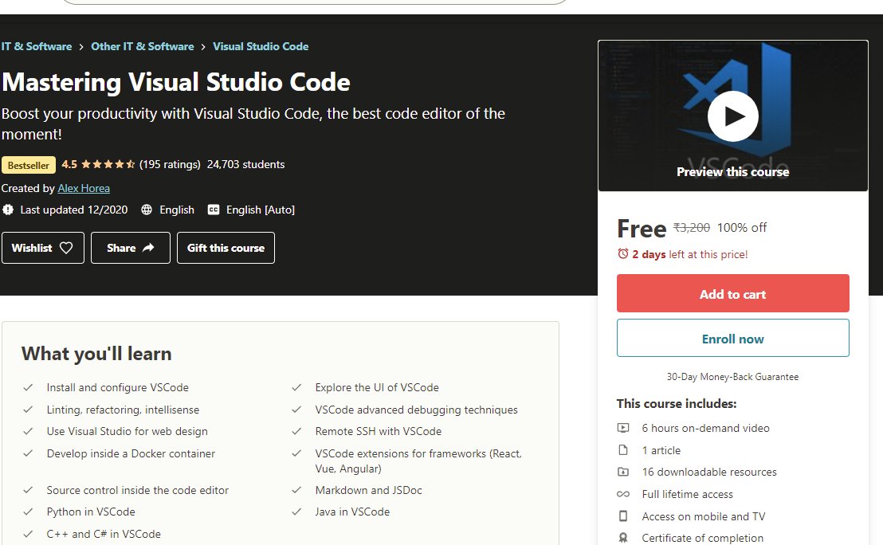
Task: Click the (195 ratings) text
Action: tap(170, 164)
